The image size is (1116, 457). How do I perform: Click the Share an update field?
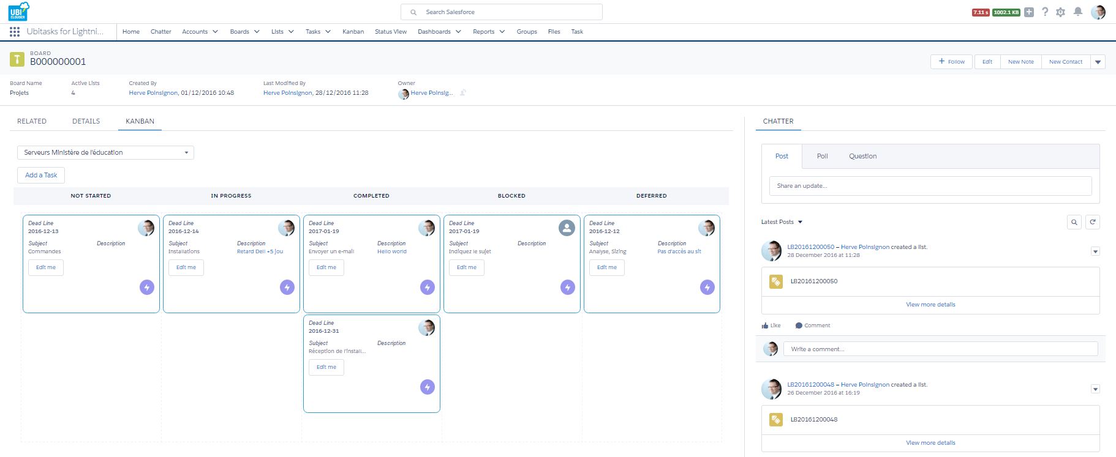[930, 186]
